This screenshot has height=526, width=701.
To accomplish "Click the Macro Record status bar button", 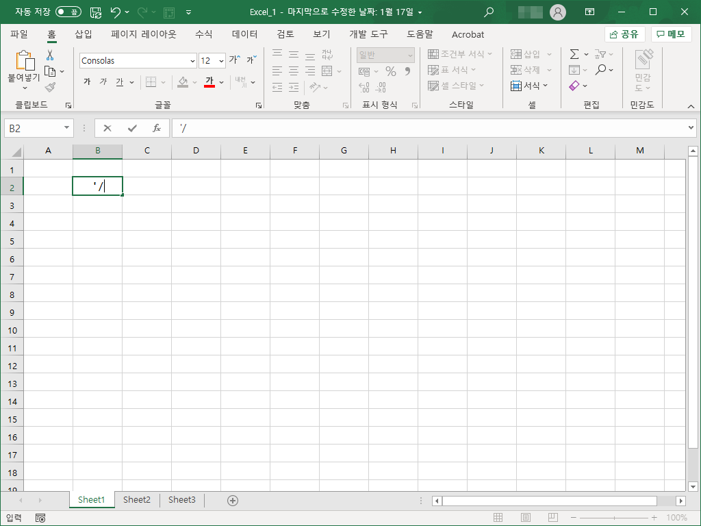I will coord(40,518).
